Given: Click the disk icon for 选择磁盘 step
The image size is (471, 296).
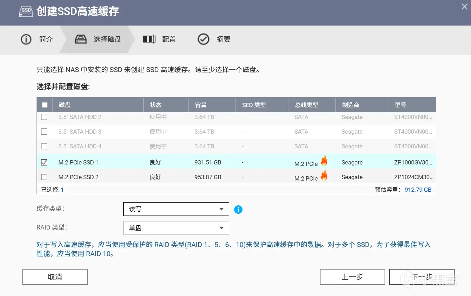Looking at the screenshot, I should pyautogui.click(x=81, y=39).
